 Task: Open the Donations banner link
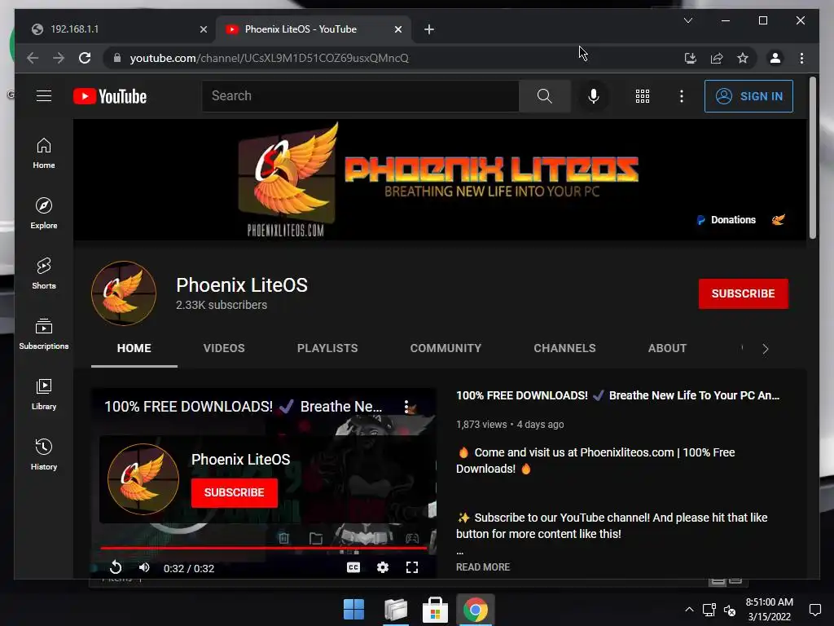pyautogui.click(x=727, y=220)
